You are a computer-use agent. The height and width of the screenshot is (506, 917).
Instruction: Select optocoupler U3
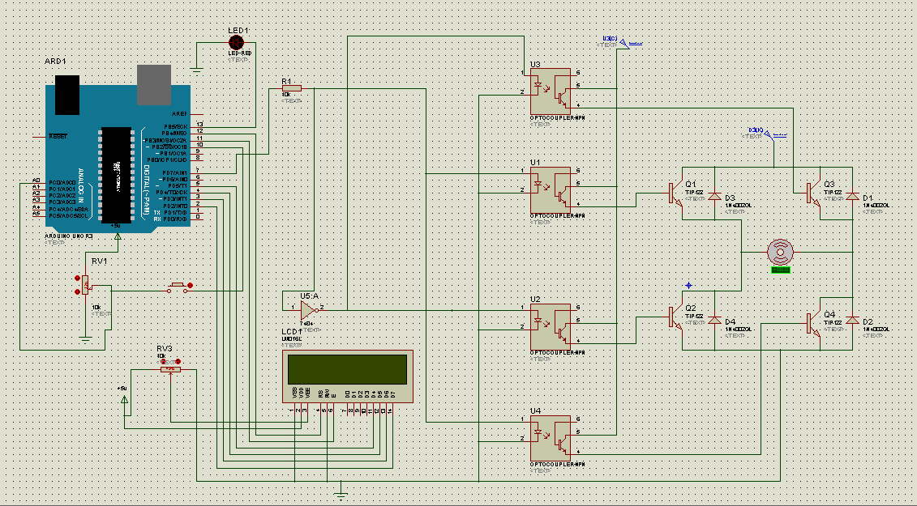click(551, 91)
